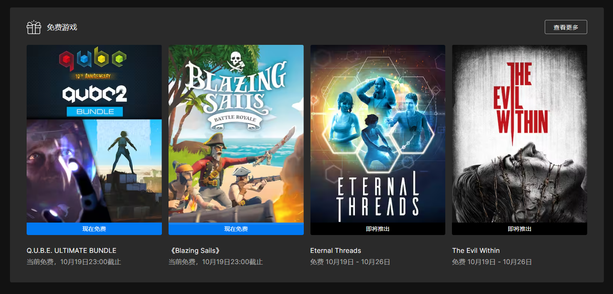Screen dimensions: 613x294
Task: Select 即将推出 banner under The Evil Within
Action: 519,229
